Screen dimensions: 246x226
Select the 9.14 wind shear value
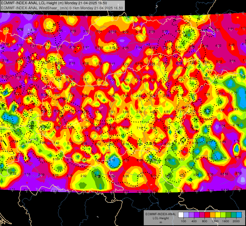click(x=126, y=144)
